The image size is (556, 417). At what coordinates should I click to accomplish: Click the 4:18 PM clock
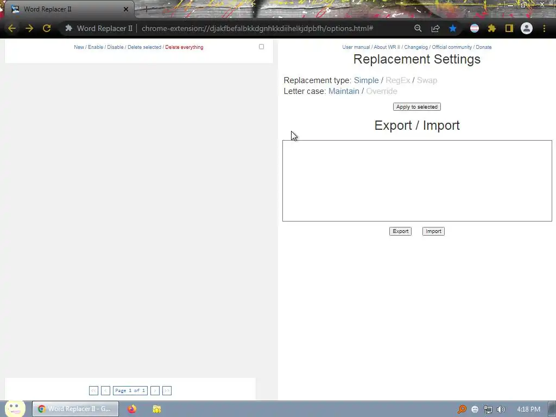[528, 409]
